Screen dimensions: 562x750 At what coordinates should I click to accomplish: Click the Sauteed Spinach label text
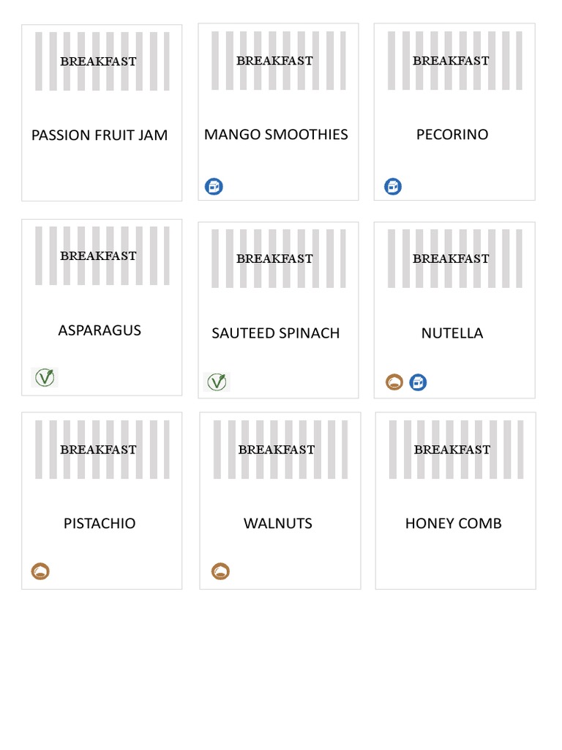coord(276,333)
